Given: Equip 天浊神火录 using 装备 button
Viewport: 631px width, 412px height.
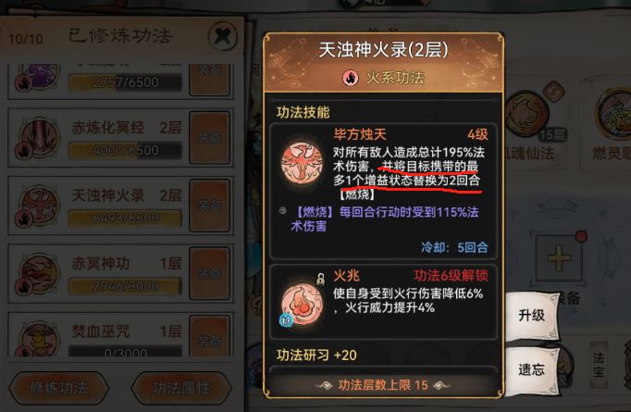Looking at the screenshot, I should [210, 206].
